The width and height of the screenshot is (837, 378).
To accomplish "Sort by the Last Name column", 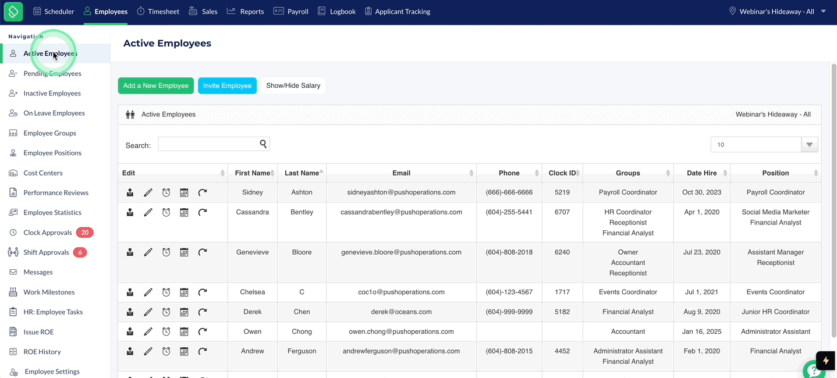I will tap(302, 173).
